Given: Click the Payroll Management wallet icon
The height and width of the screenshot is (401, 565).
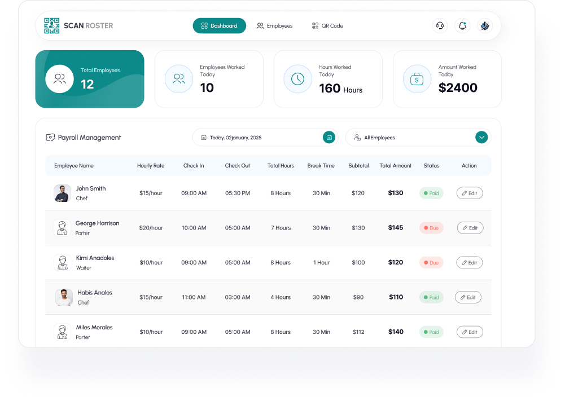Looking at the screenshot, I should point(50,137).
